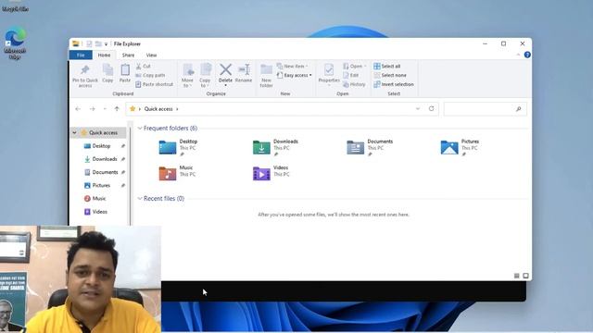
Task: Open the Open command dropdown
Action: [x=355, y=66]
